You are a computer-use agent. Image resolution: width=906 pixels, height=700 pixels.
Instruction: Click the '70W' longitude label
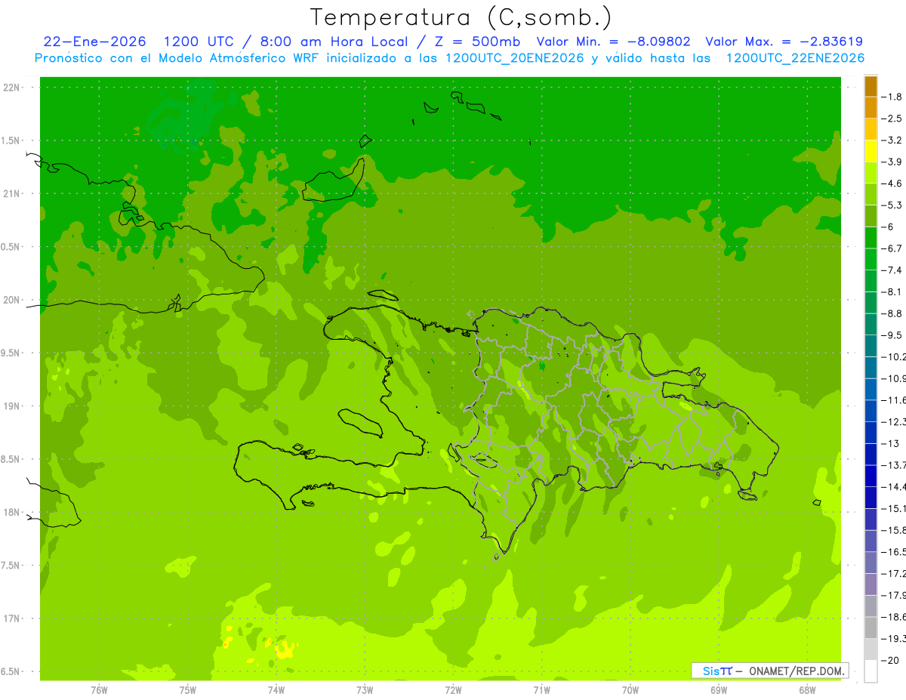tap(630, 690)
